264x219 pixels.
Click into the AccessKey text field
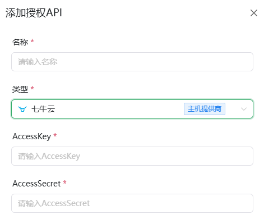click(x=132, y=156)
